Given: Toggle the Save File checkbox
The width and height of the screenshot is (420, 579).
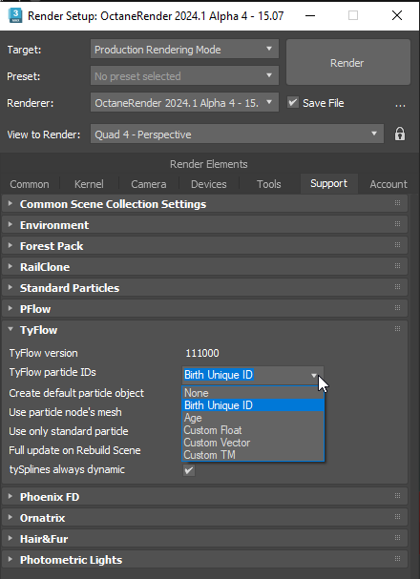Looking at the screenshot, I should (x=293, y=103).
